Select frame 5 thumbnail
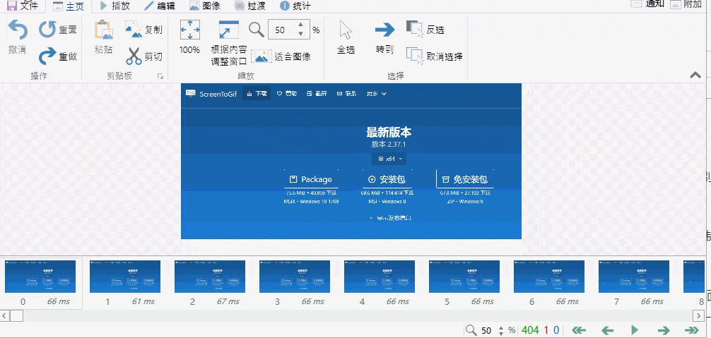Viewport: 711px width, 338px height. coord(464,277)
